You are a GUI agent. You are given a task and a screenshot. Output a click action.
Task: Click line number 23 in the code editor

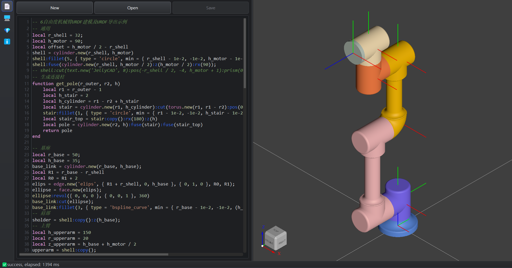[26, 155]
